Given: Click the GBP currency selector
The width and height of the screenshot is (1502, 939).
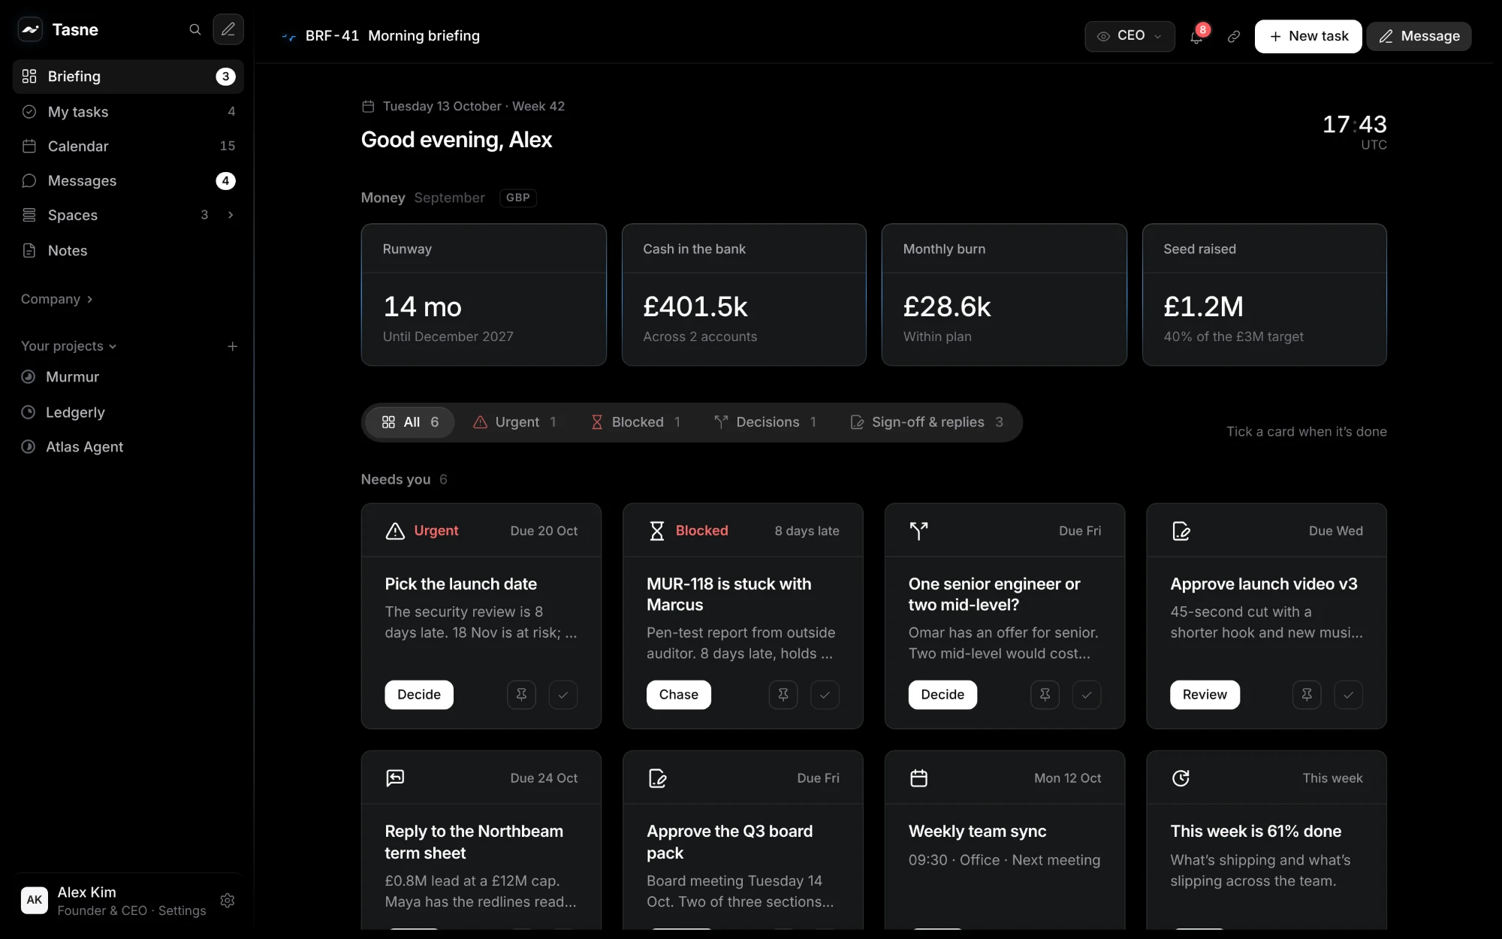Looking at the screenshot, I should 518,198.
